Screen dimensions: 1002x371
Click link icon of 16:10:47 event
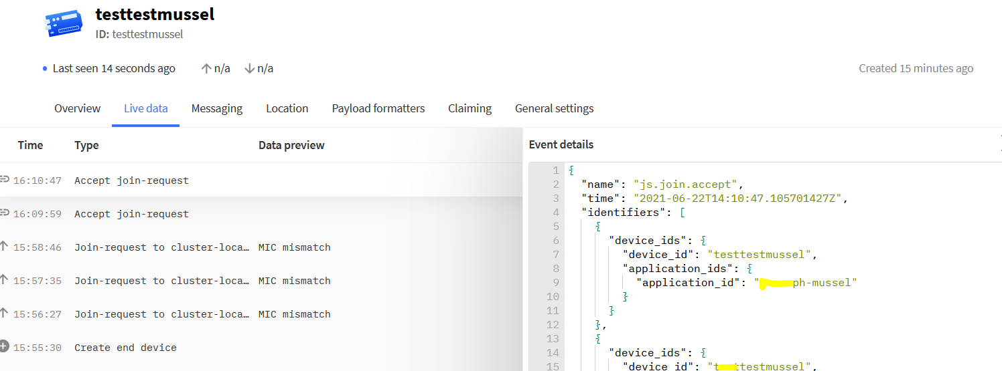pyautogui.click(x=4, y=179)
